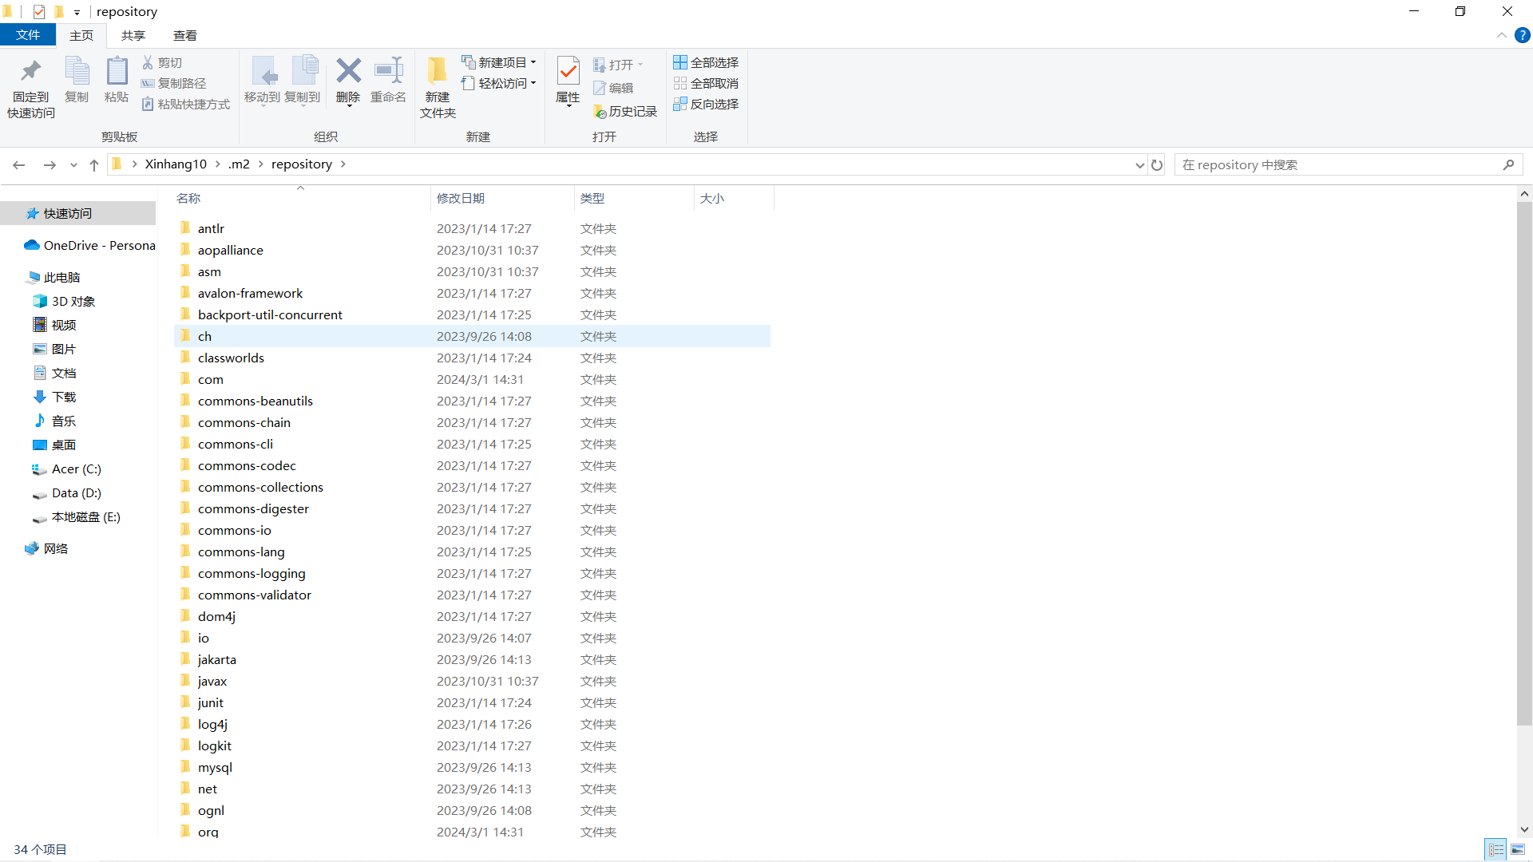Screen dimensions: 1533x862
Task: Expand breadcrumb arrow after Xinhang10
Action: coord(217,164)
